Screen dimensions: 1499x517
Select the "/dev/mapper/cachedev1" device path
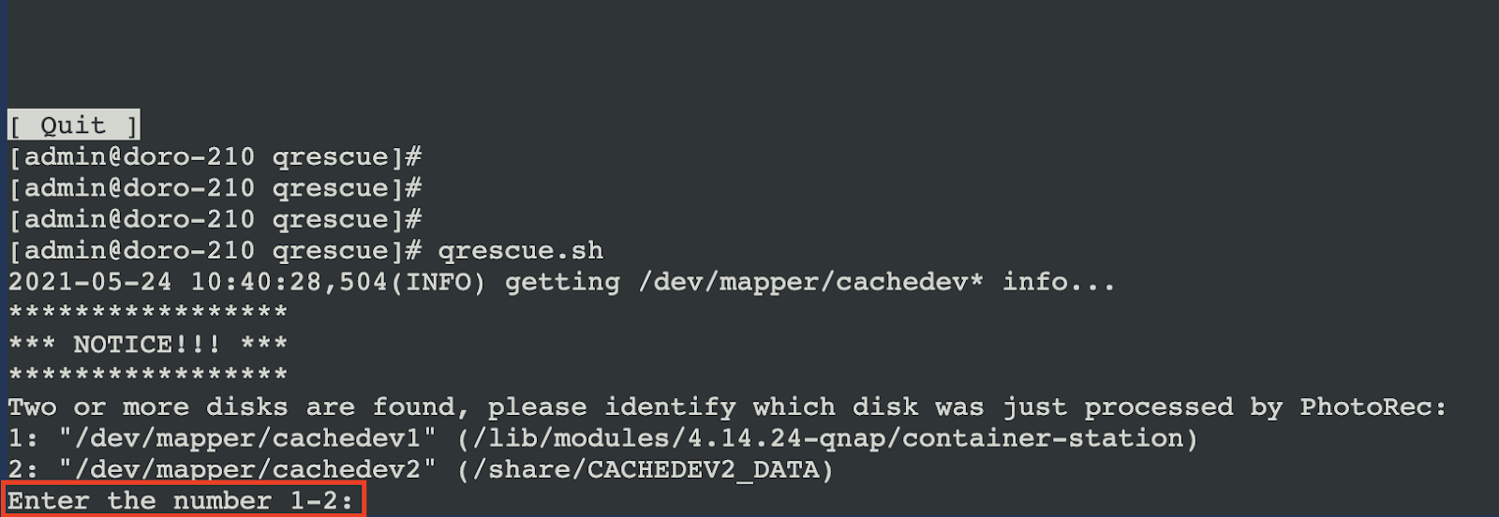point(247,438)
